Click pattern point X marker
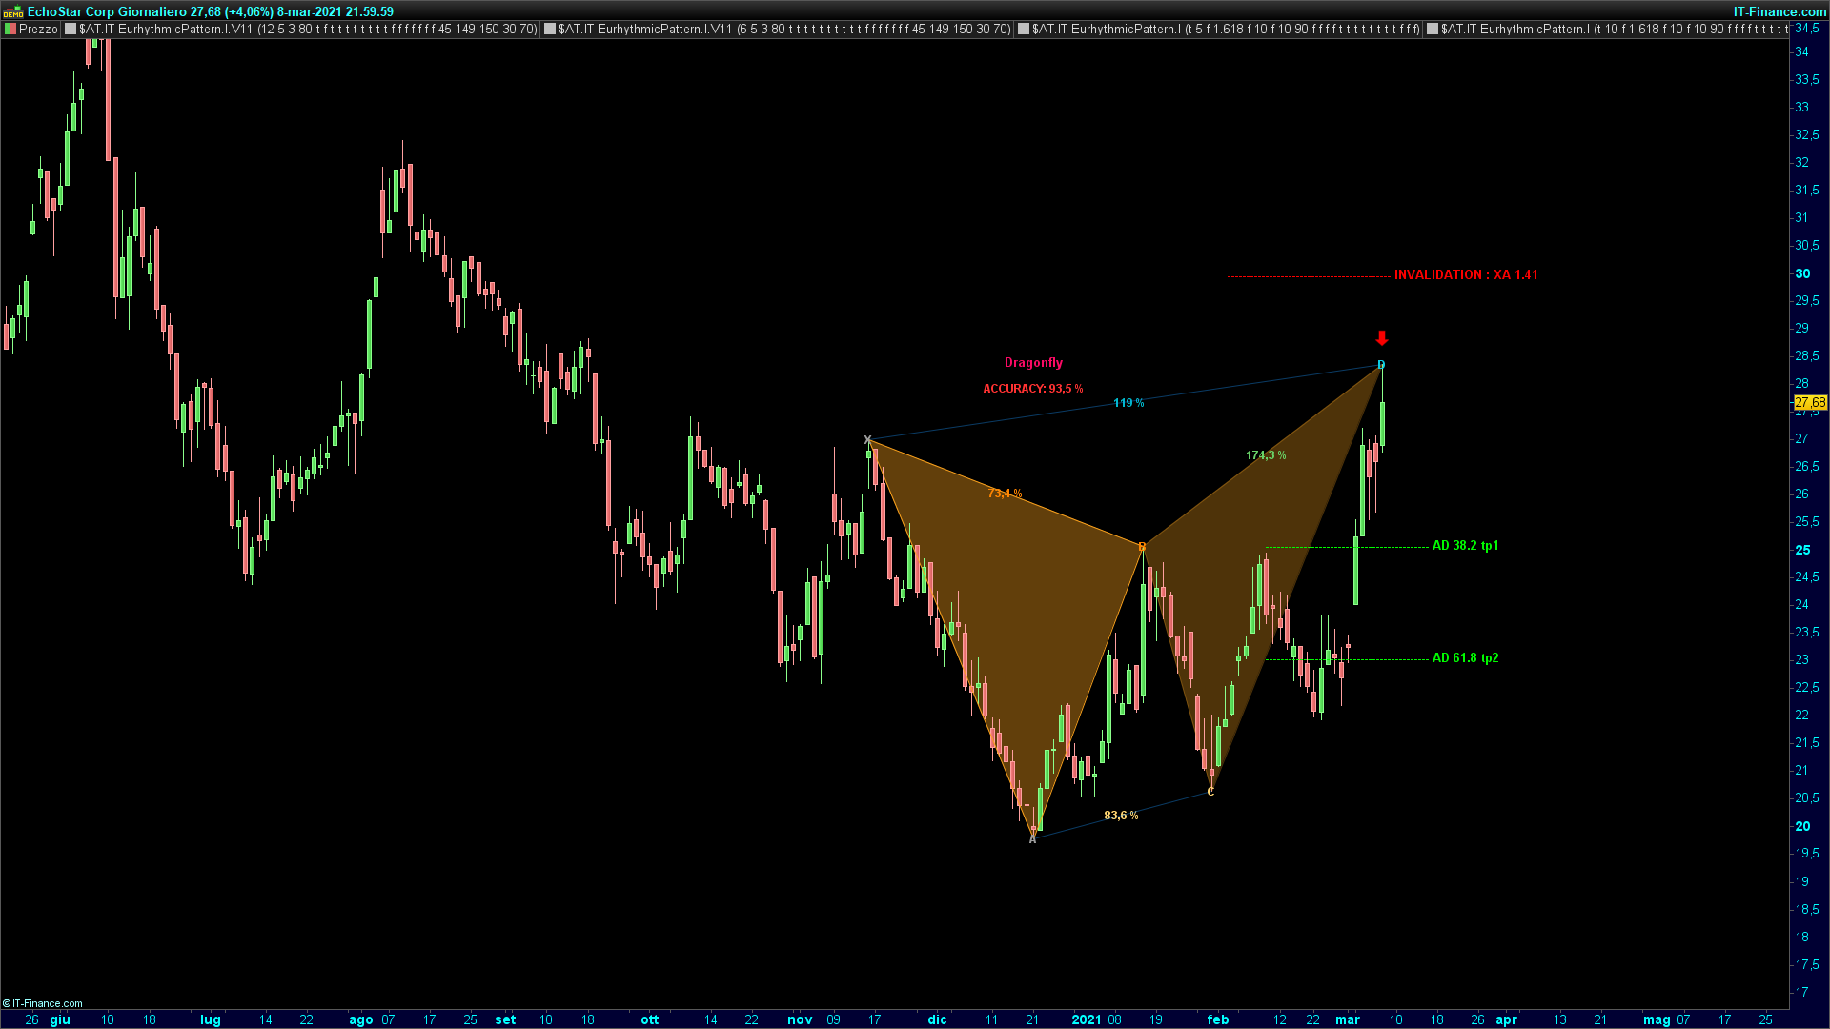This screenshot has width=1830, height=1029. click(x=867, y=439)
